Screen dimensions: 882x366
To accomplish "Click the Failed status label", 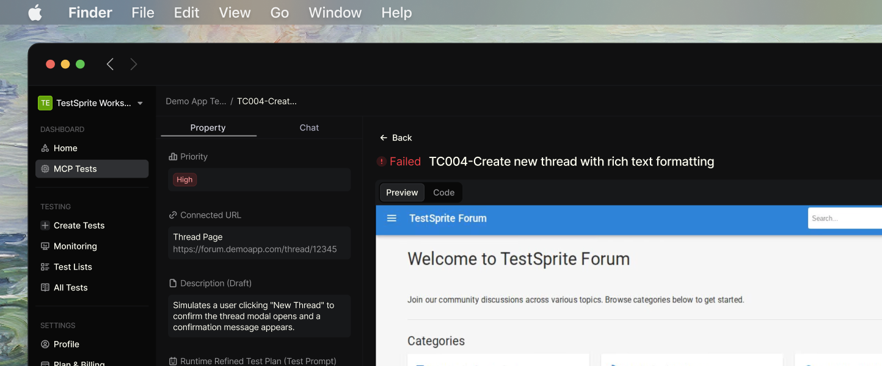I will pyautogui.click(x=405, y=162).
